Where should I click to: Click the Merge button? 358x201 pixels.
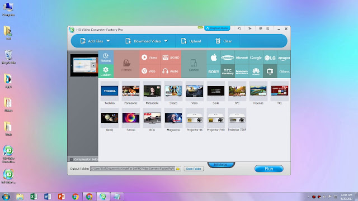[221, 165]
